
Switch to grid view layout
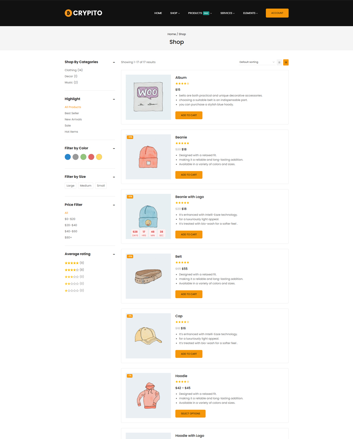(279, 63)
